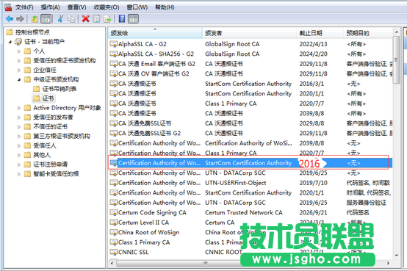
Task: Click the horizontal scrollbar right arrow
Action: pos(388,263)
